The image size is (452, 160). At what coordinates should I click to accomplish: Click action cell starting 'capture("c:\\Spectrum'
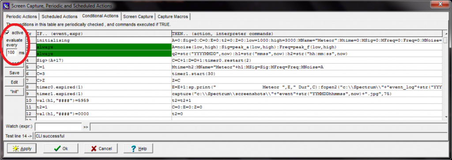pyautogui.click(x=307, y=94)
